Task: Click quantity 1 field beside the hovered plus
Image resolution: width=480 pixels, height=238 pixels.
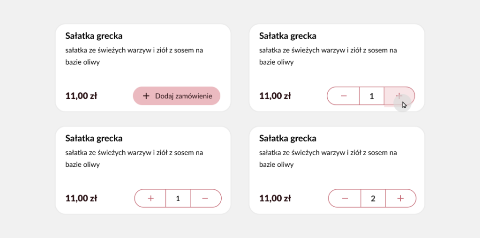Action: tap(372, 96)
